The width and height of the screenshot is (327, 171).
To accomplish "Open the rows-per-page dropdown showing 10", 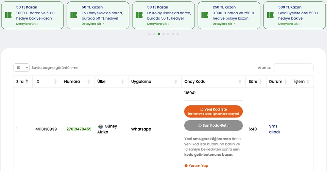I will pos(21,68).
